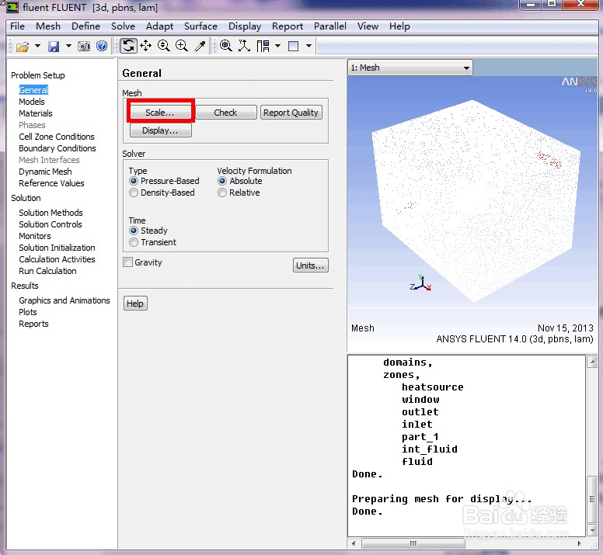Save the case using floppy disk icon
The image size is (603, 555).
tap(54, 47)
